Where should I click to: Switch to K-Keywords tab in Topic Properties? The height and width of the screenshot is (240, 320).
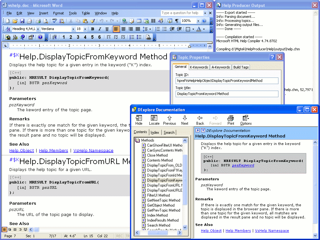(199, 67)
